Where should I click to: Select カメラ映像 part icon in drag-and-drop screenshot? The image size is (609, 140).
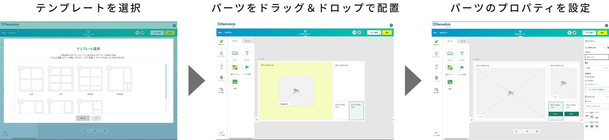[247, 67]
